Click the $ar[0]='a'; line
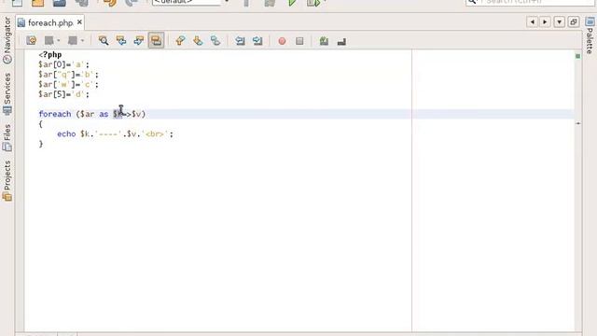 click(63, 64)
